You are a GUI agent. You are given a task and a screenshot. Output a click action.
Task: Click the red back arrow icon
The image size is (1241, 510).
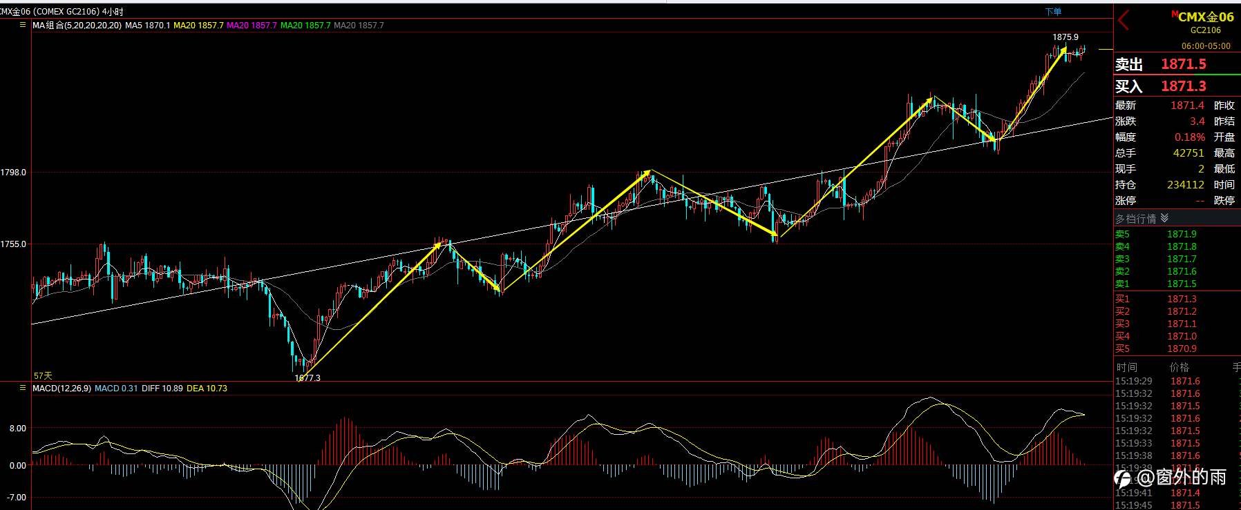(x=1124, y=21)
